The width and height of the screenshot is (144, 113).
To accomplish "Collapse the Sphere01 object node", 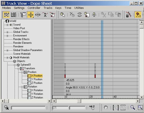I will point(15,65).
